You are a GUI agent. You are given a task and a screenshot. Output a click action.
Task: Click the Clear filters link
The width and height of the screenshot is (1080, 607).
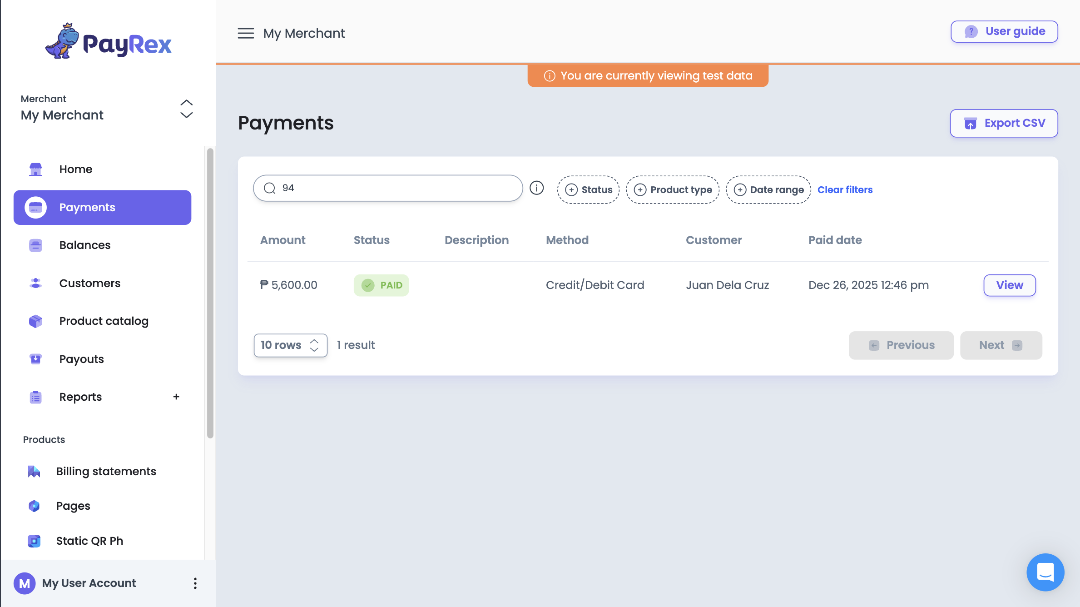(845, 189)
